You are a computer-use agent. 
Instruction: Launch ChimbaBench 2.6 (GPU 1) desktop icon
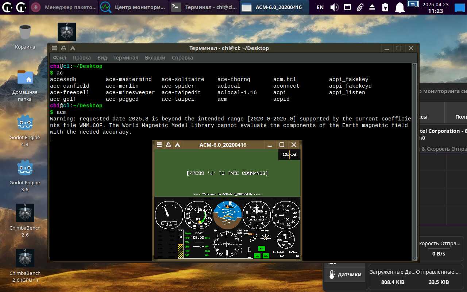click(x=25, y=258)
